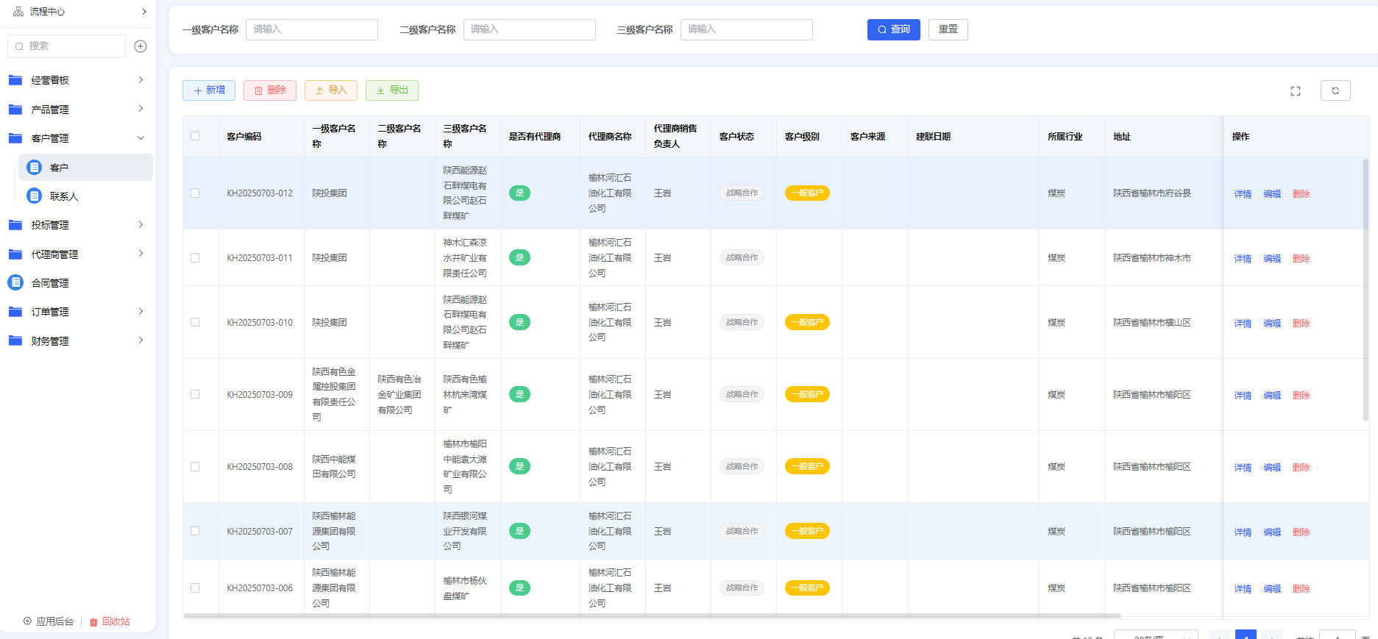Tick the checkbox for KH20250703-006
This screenshot has width=1378, height=639.
[195, 588]
